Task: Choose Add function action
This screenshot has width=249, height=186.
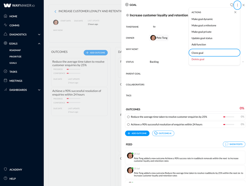Action: [x=199, y=44]
